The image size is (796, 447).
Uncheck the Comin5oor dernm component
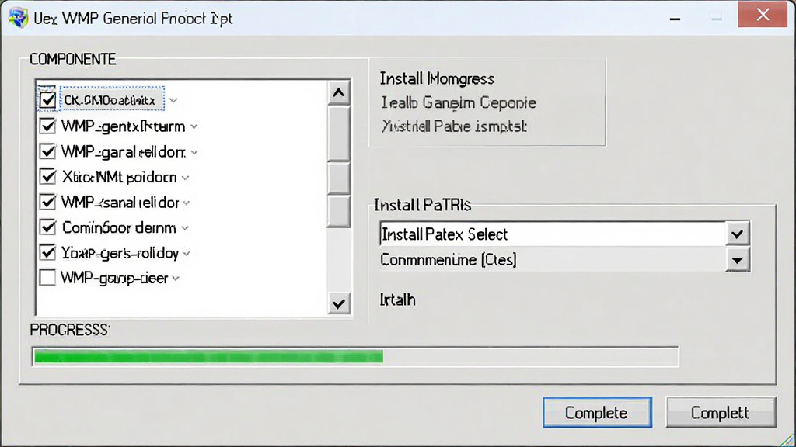(47, 227)
